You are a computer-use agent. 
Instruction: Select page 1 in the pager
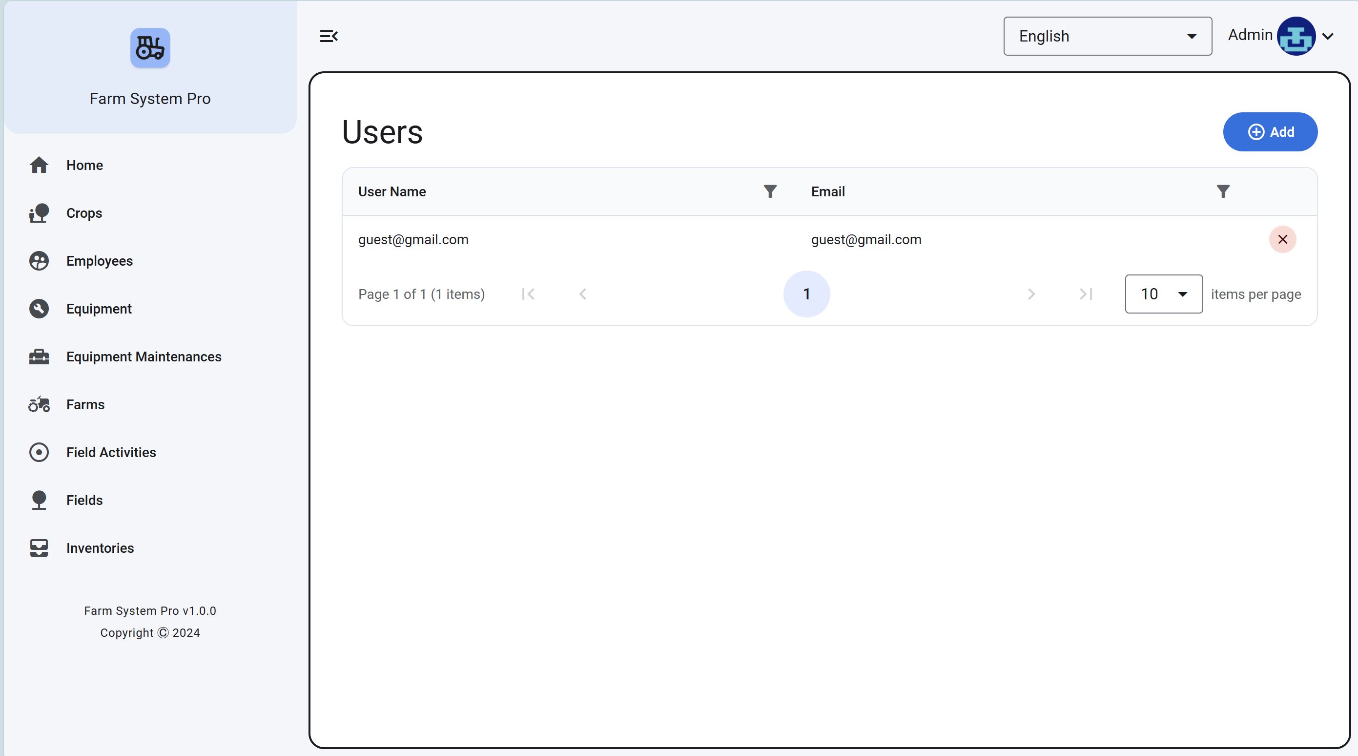pyautogui.click(x=806, y=294)
